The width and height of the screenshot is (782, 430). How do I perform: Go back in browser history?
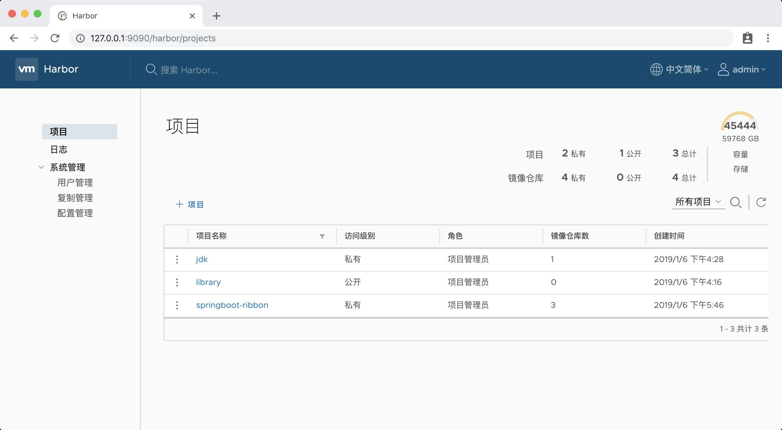coord(14,38)
